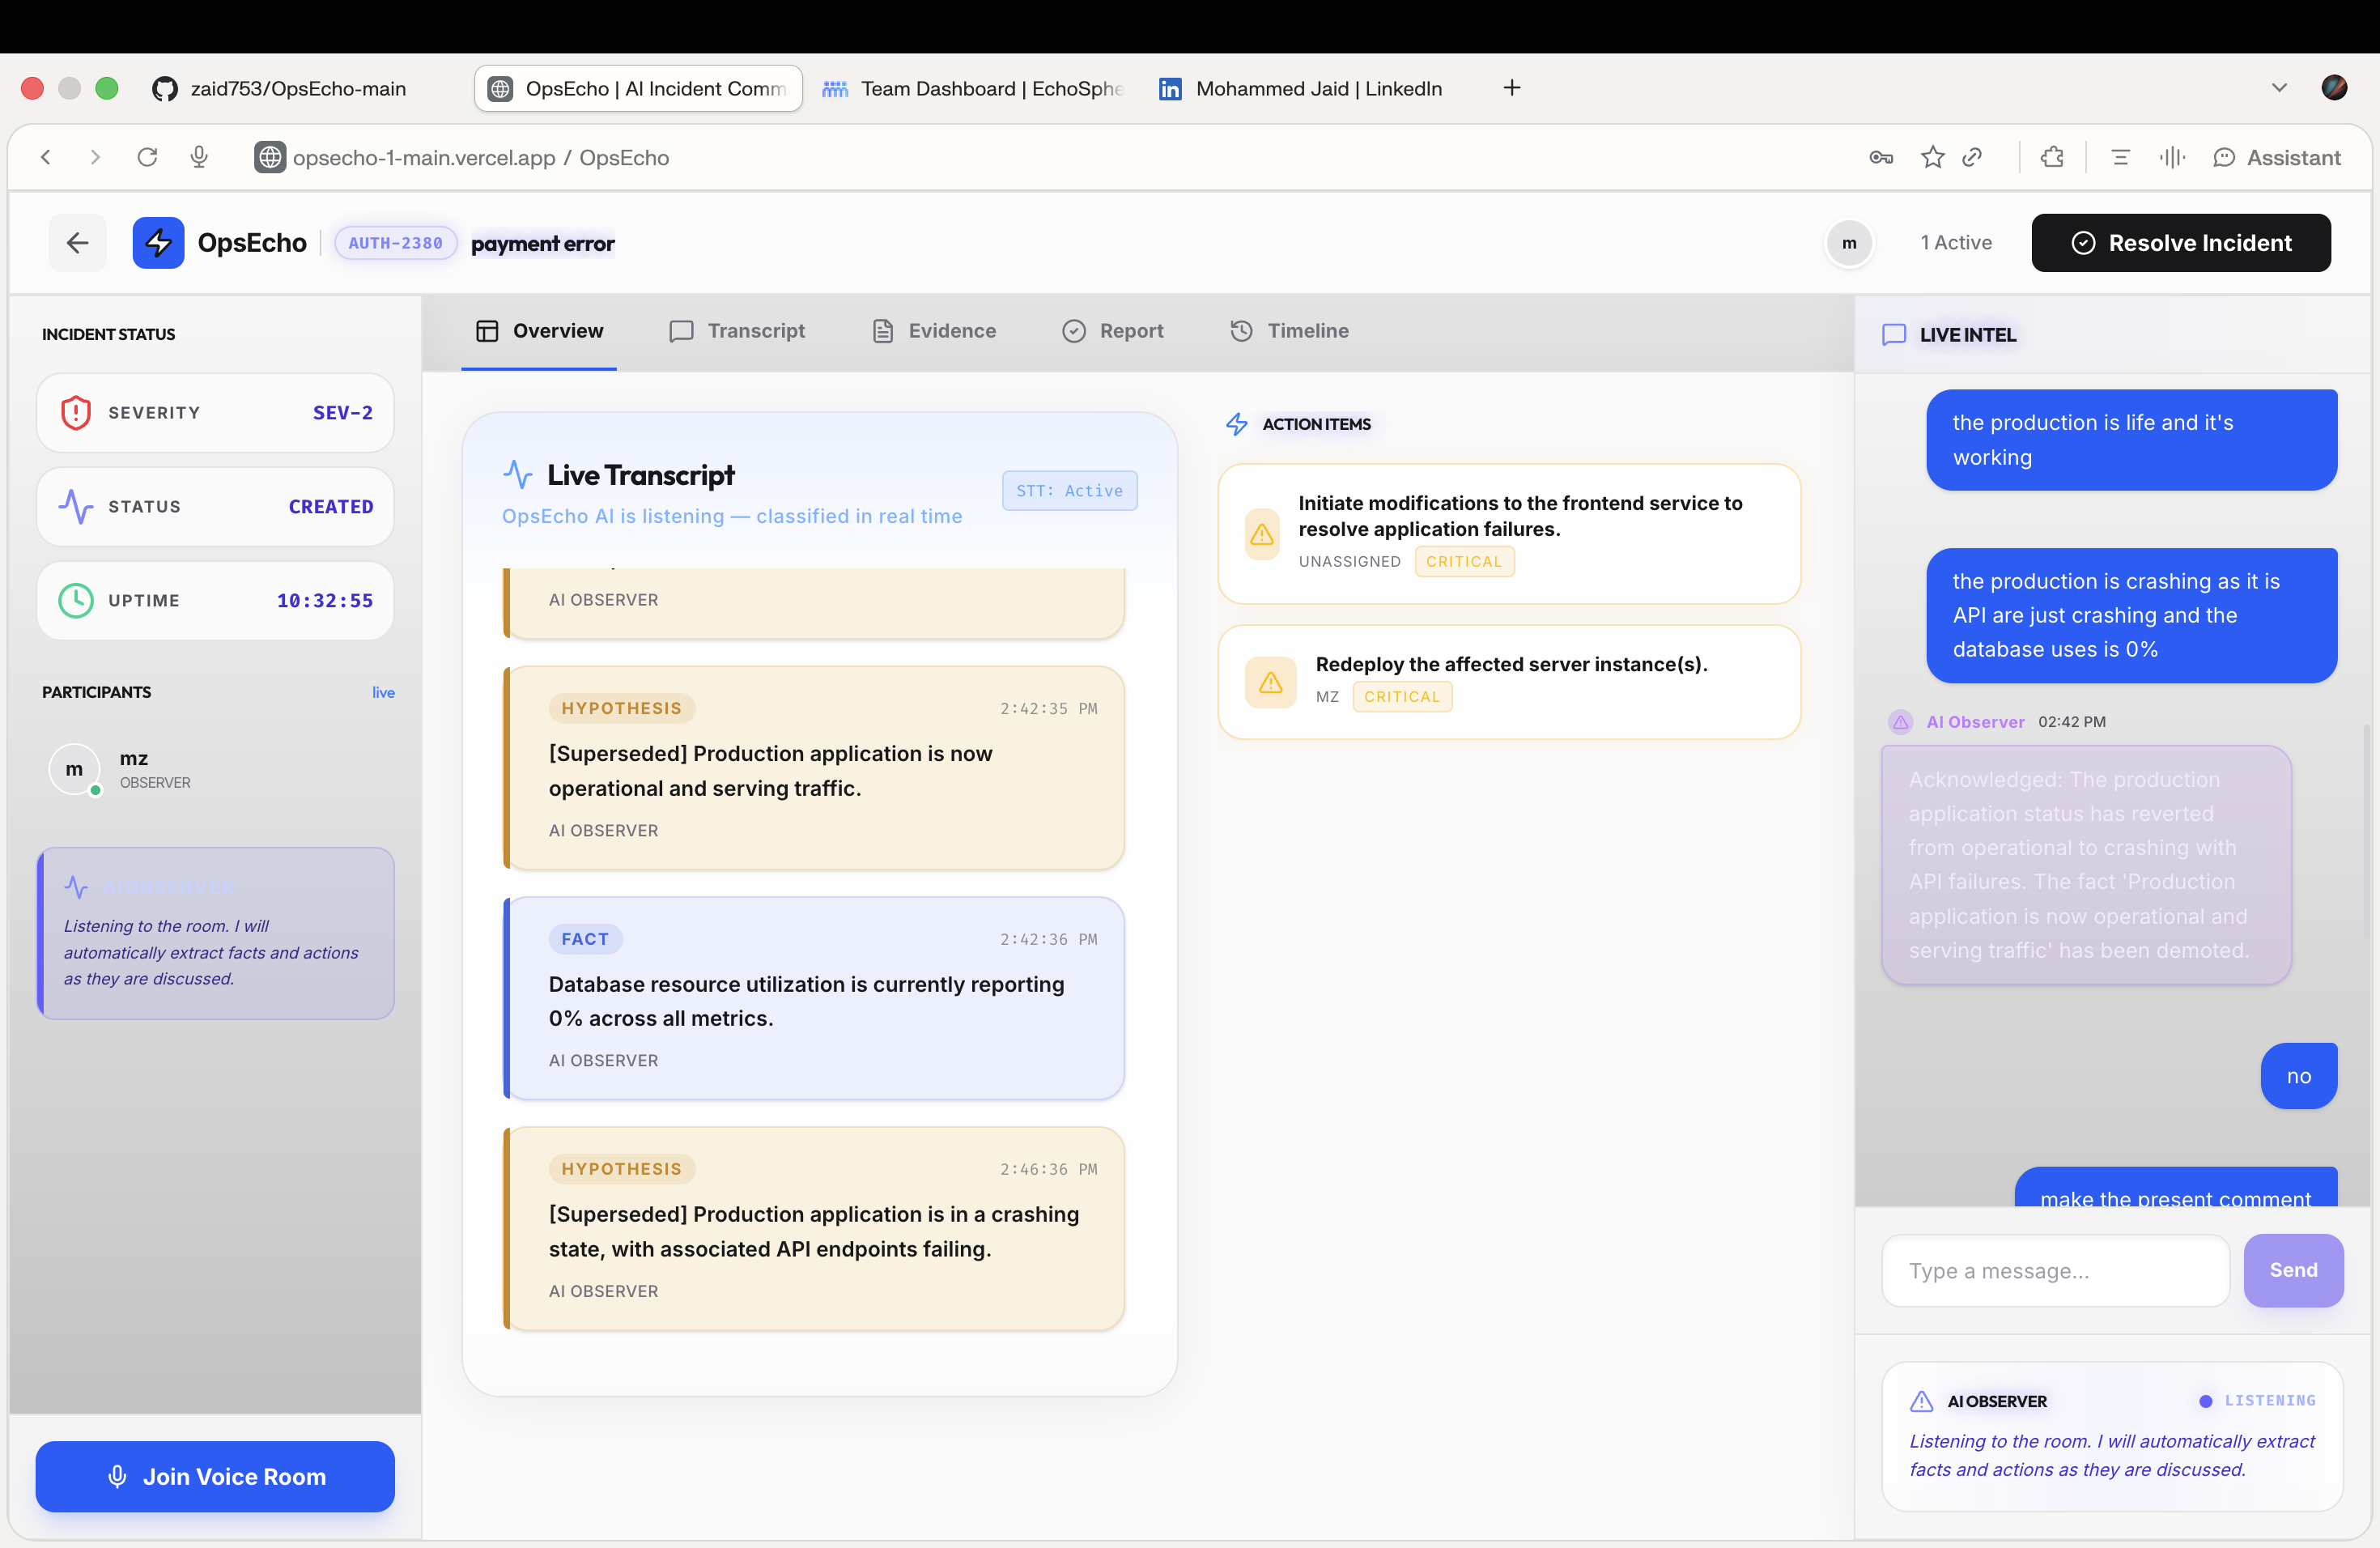Click the payment error incident title
The width and height of the screenshot is (2380, 1548).
pos(543,243)
